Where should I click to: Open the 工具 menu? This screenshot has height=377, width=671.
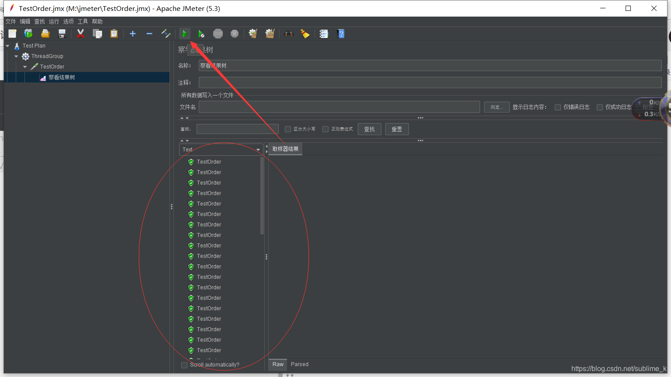click(83, 21)
